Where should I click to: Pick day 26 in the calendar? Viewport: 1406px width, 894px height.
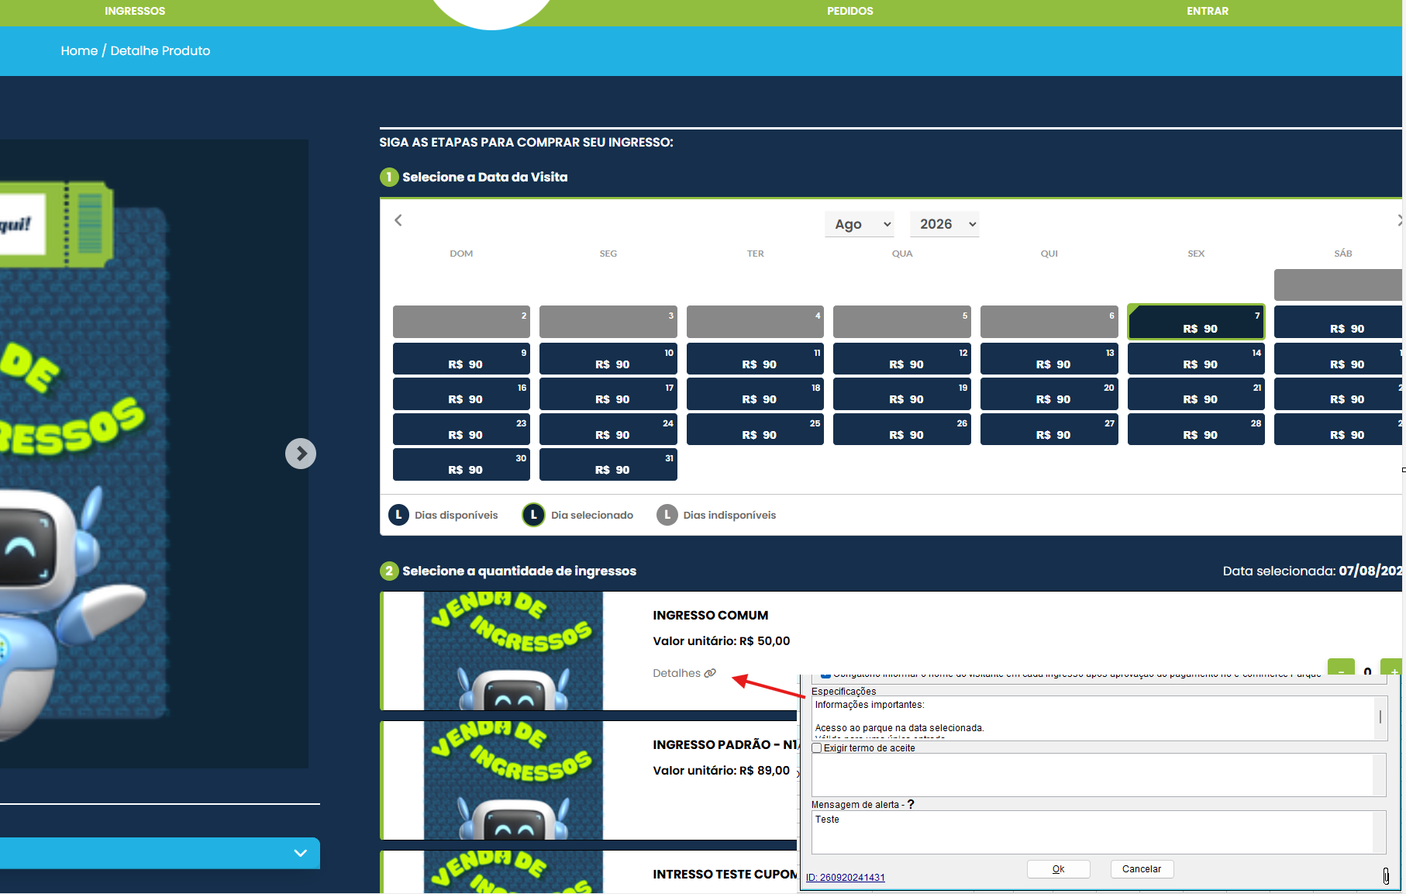[x=902, y=429]
